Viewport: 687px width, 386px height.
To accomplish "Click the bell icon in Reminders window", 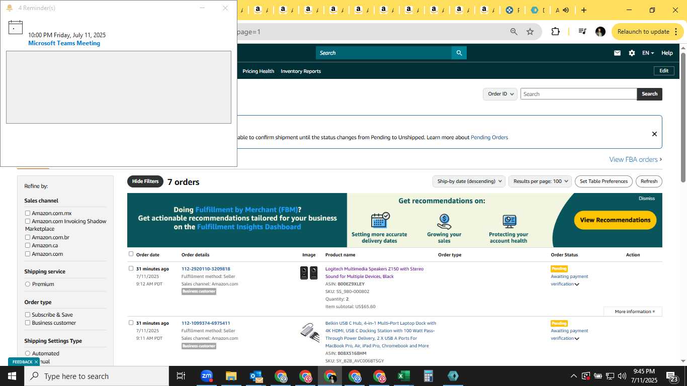I will pos(9,8).
